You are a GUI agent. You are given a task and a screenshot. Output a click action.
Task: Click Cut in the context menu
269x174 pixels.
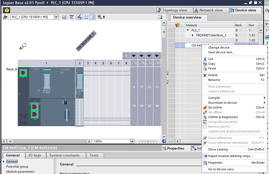(x=234, y=59)
